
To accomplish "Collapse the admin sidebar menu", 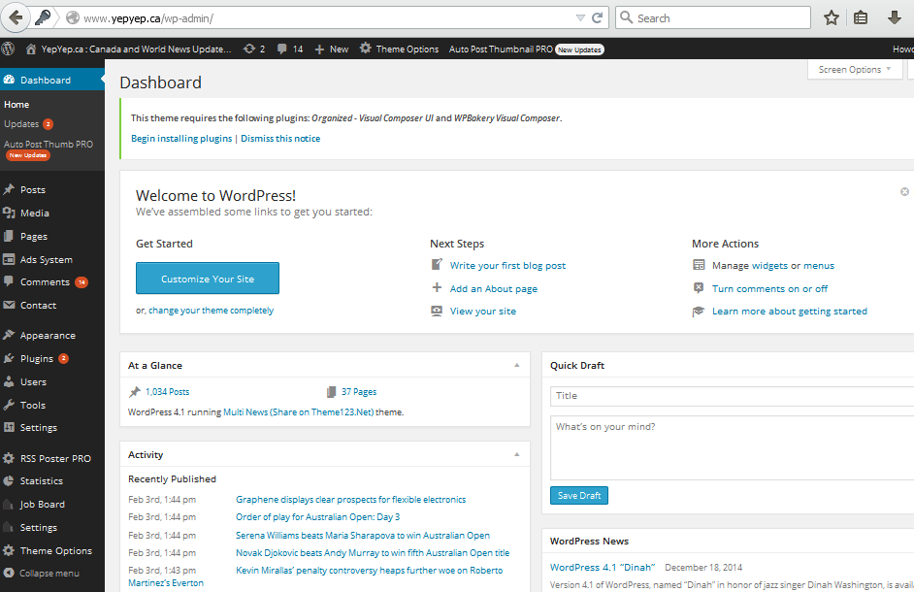I will click(42, 573).
